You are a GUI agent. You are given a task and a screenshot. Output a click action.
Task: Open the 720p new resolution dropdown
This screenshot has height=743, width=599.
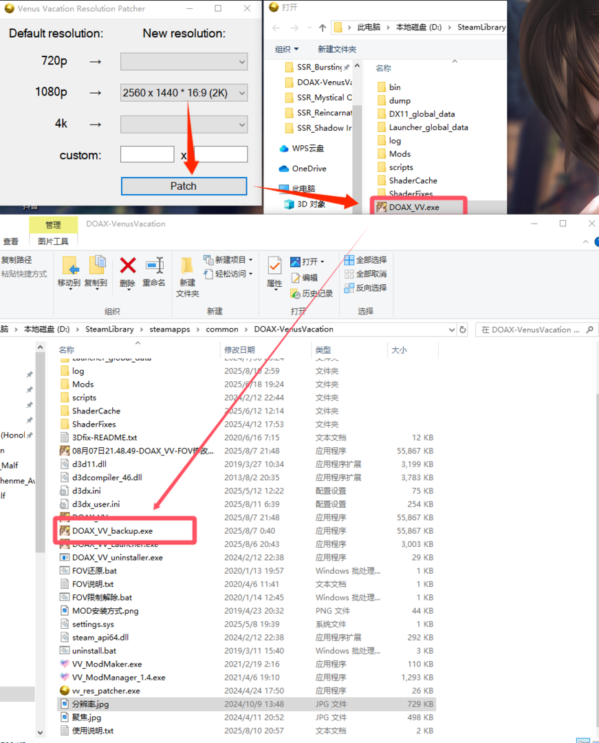click(x=184, y=62)
